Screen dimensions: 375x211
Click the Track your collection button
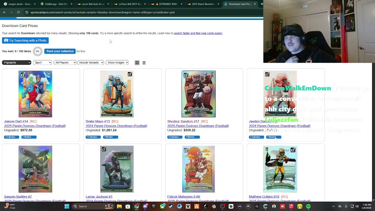pyautogui.click(x=60, y=51)
